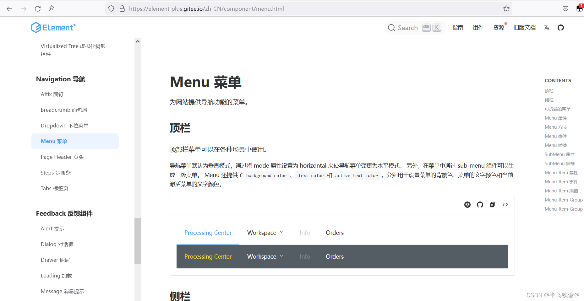This screenshot has width=584, height=301.
Task: Expand the Workspace submenu in the dark menu
Action: click(x=265, y=256)
